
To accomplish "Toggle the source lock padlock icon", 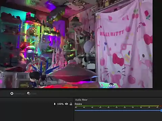I will [71, 104].
